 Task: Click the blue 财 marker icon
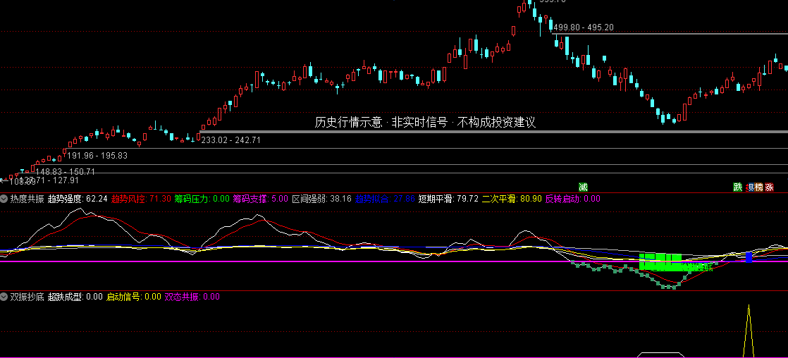tap(751, 187)
